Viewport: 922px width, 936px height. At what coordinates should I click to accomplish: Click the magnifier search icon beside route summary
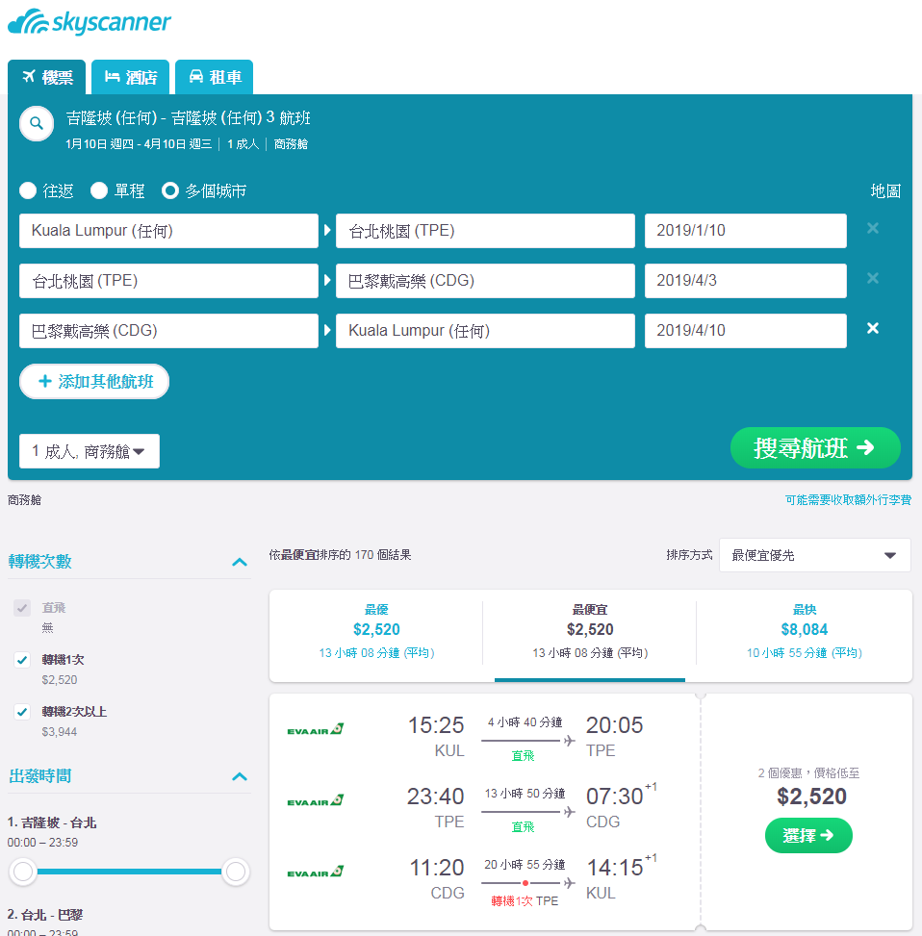pyautogui.click(x=37, y=123)
